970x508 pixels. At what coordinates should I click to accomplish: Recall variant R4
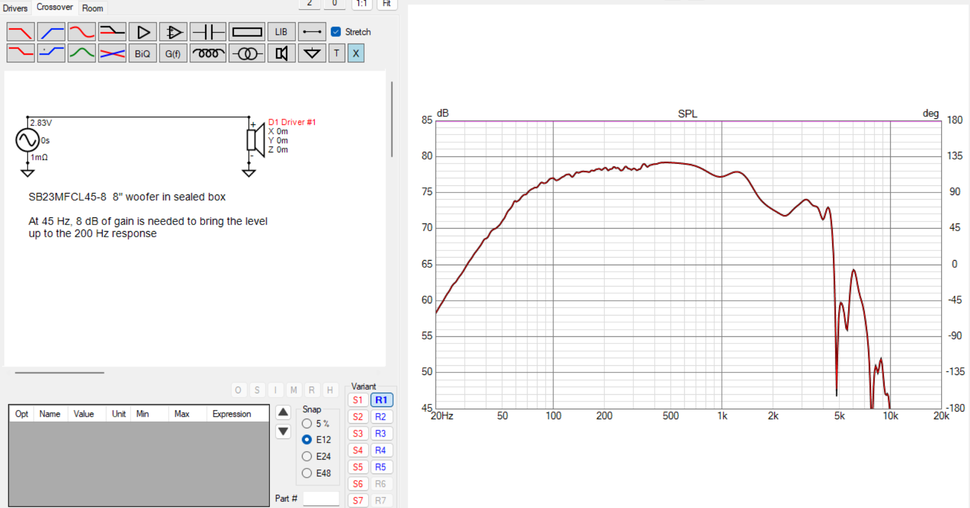(381, 450)
